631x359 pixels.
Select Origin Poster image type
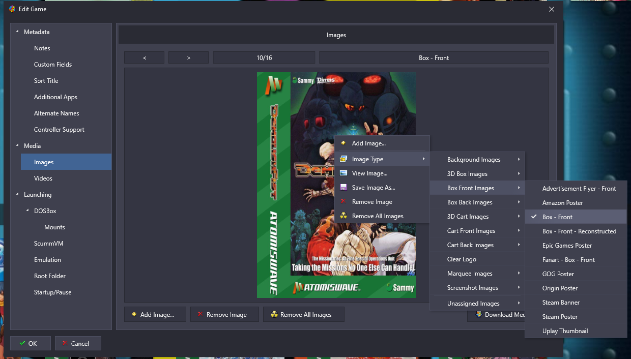[x=576, y=288]
